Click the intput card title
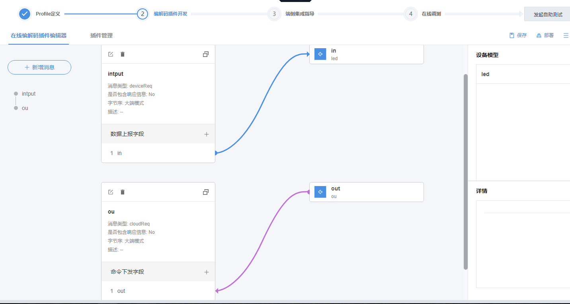 (x=115, y=74)
